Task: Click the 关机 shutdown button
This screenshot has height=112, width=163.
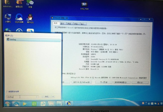Action: [47, 97]
